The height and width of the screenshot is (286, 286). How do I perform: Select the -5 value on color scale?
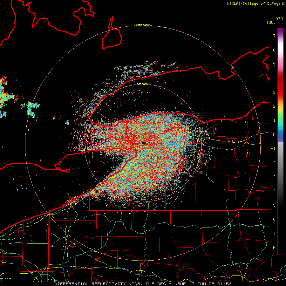tap(273, 205)
